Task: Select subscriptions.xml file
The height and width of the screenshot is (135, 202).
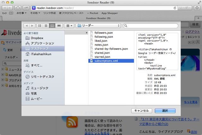Action: coord(111,61)
